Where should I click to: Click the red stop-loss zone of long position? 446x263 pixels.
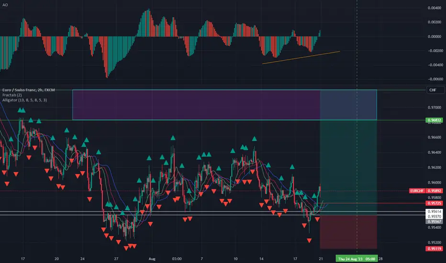point(348,232)
